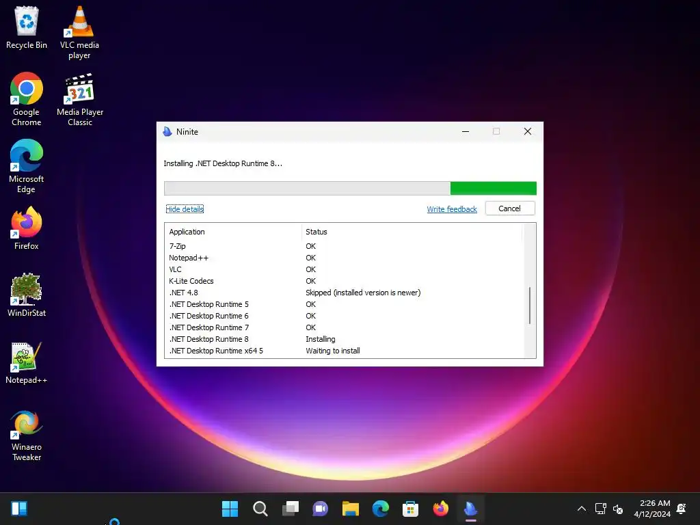The height and width of the screenshot is (525, 700).
Task: Open taskbar Search
Action: click(x=260, y=509)
